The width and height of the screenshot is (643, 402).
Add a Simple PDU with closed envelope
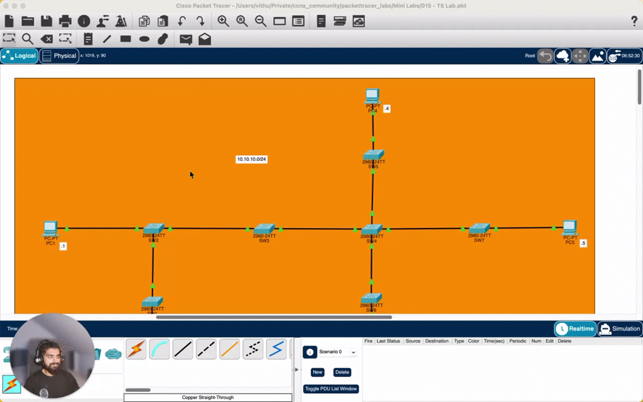pyautogui.click(x=186, y=39)
